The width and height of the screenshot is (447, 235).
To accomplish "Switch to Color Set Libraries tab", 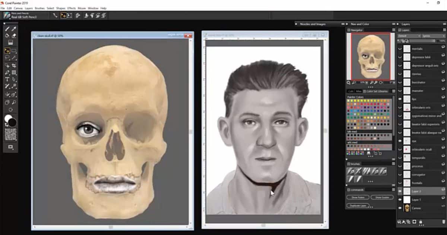I will pos(377,91).
